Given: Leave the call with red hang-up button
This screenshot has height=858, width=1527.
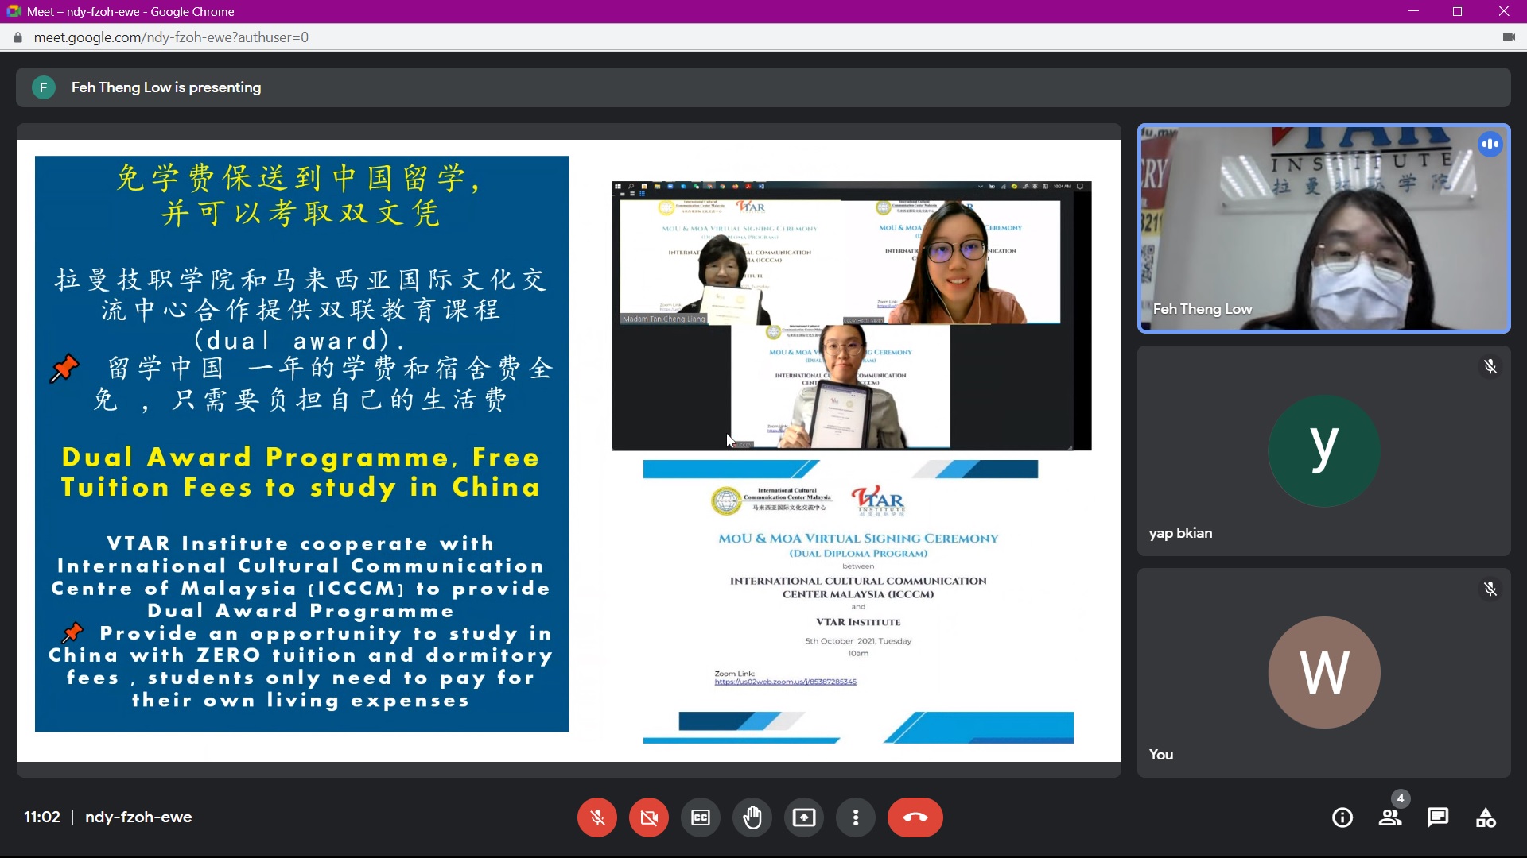Looking at the screenshot, I should click(915, 817).
